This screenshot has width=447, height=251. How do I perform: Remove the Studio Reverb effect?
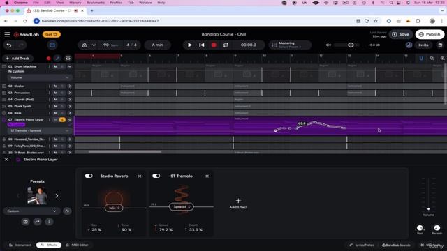[x=140, y=176]
